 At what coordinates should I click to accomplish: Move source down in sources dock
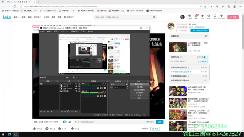[76, 111]
